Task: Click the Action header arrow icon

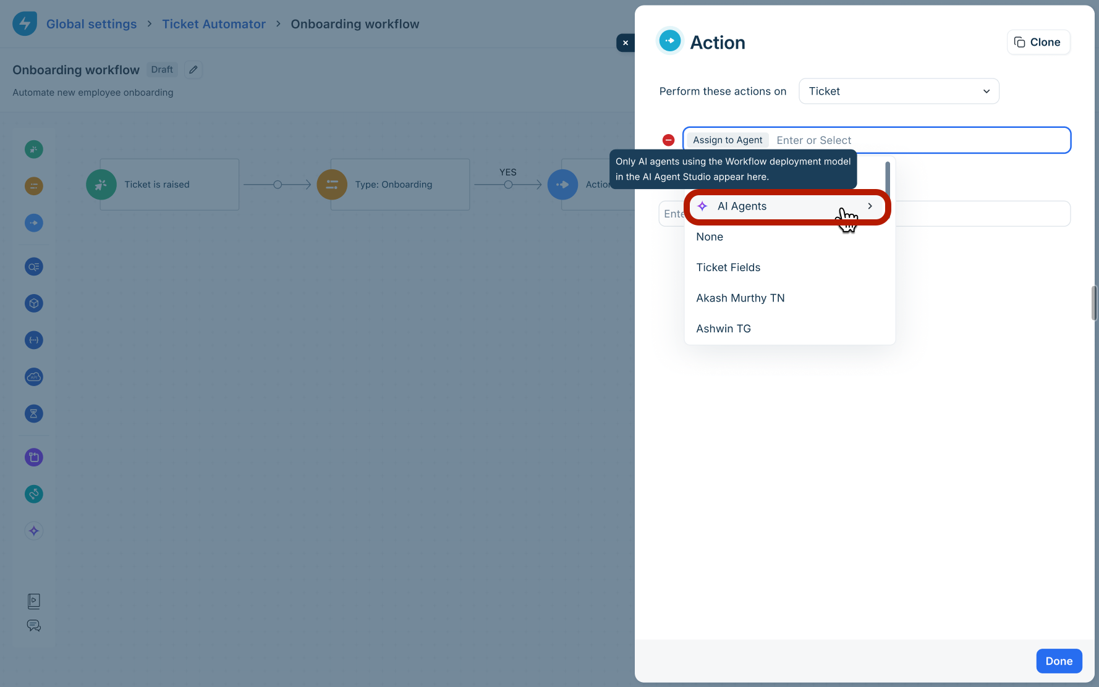Action: pyautogui.click(x=670, y=41)
